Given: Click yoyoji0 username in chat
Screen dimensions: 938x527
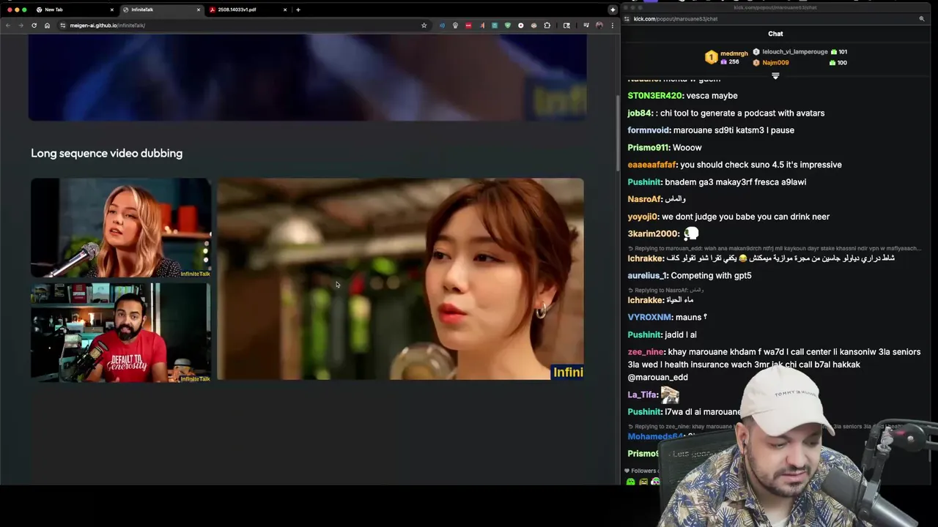Looking at the screenshot, I should point(643,217).
